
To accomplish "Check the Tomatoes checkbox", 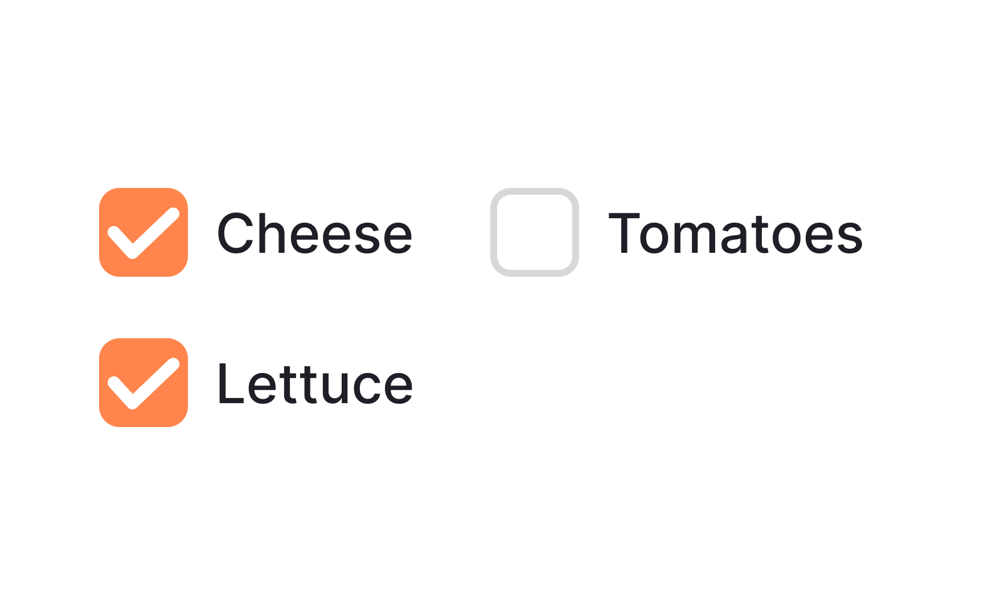I will [x=535, y=232].
